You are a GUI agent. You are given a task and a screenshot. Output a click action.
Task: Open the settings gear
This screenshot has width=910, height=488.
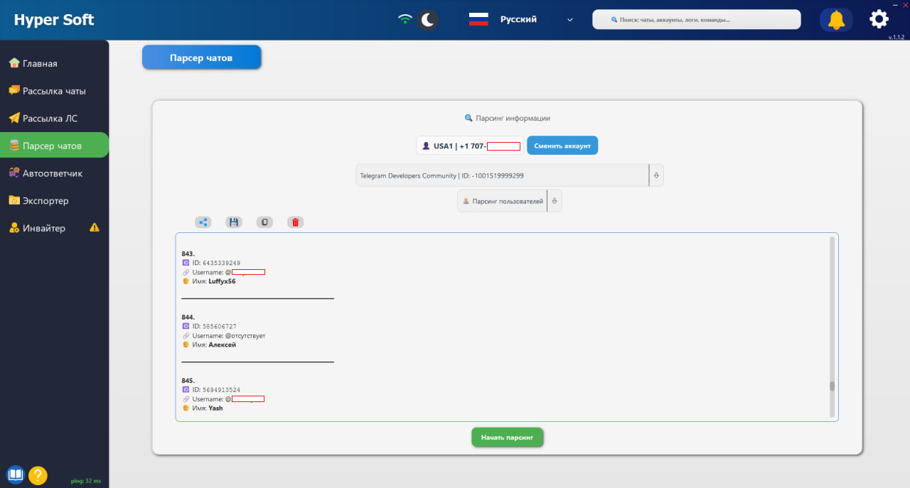point(879,19)
